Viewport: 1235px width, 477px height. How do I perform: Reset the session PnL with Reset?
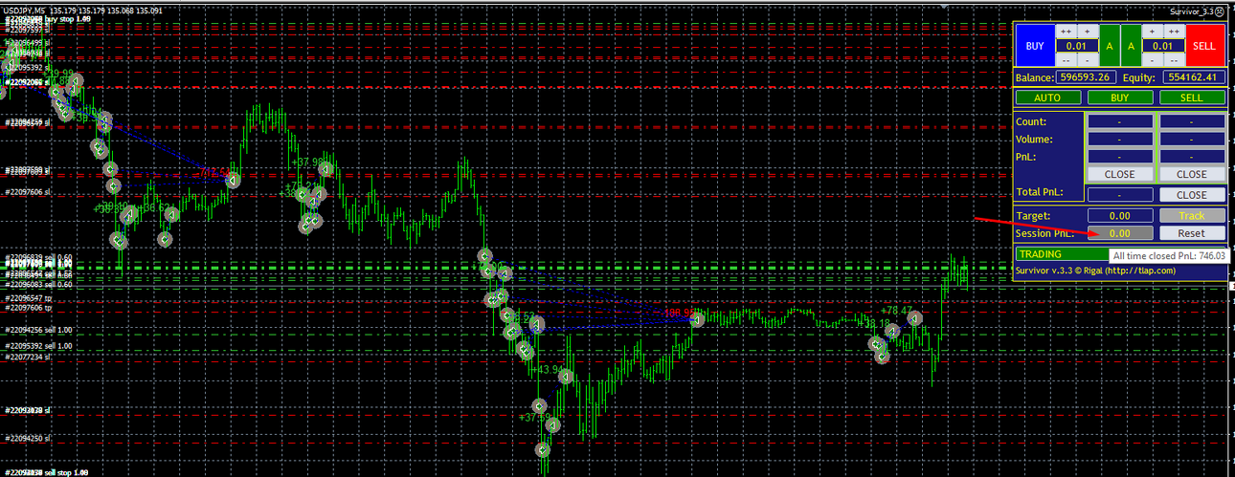pos(1192,233)
